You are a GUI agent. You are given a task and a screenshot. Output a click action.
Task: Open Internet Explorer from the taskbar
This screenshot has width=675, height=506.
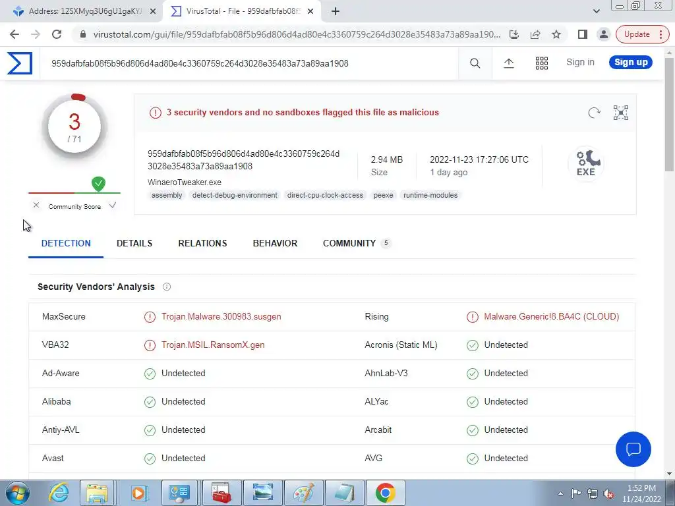[x=58, y=493]
